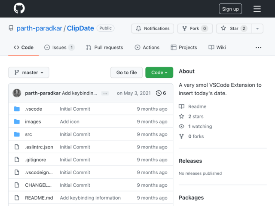
Task: Click the Readme book icon in About
Action: [x=181, y=106]
